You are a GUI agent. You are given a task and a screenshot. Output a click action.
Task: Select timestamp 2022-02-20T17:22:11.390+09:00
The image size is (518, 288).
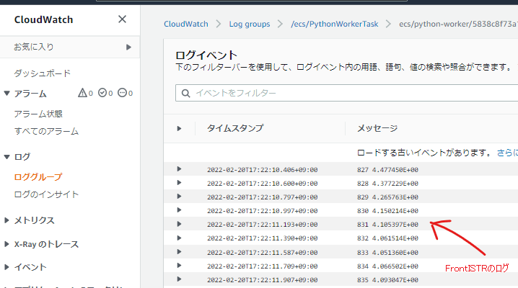click(263, 238)
